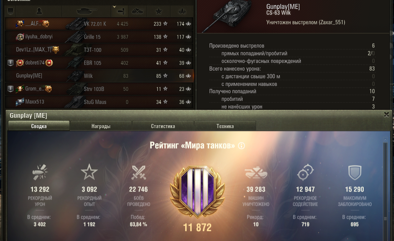Image resolution: width=394 pixels, height=241 pixels.
Task: Sort team list by damage column icon
Action: coord(121,11)
